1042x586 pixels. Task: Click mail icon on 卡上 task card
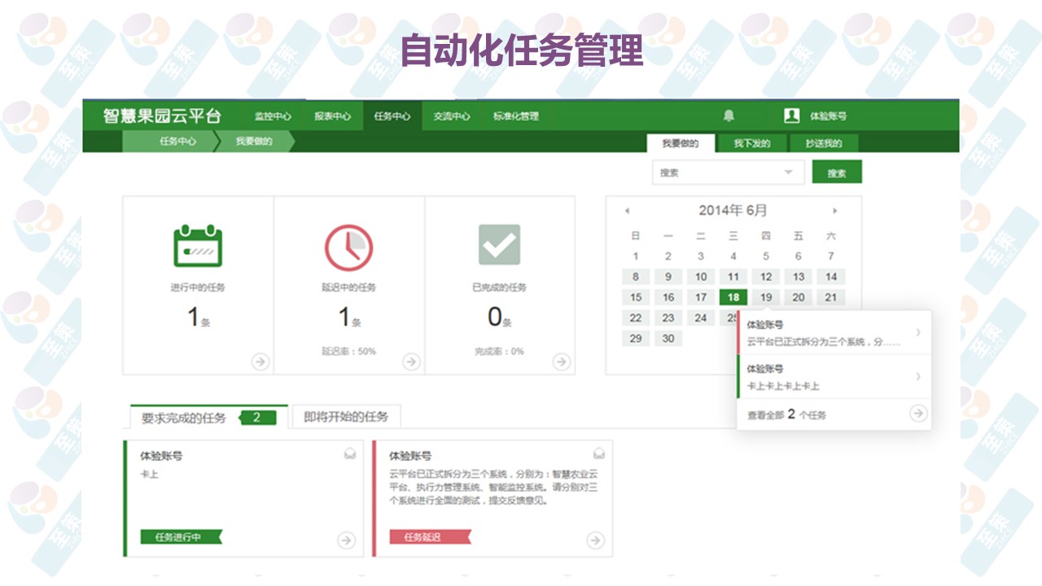tap(350, 454)
